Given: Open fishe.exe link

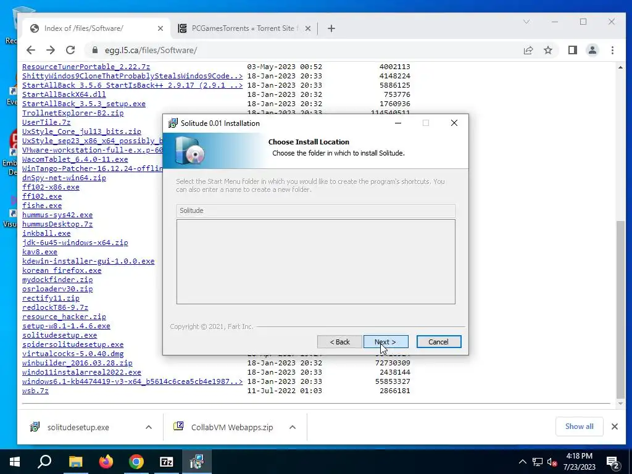Looking at the screenshot, I should [x=42, y=206].
